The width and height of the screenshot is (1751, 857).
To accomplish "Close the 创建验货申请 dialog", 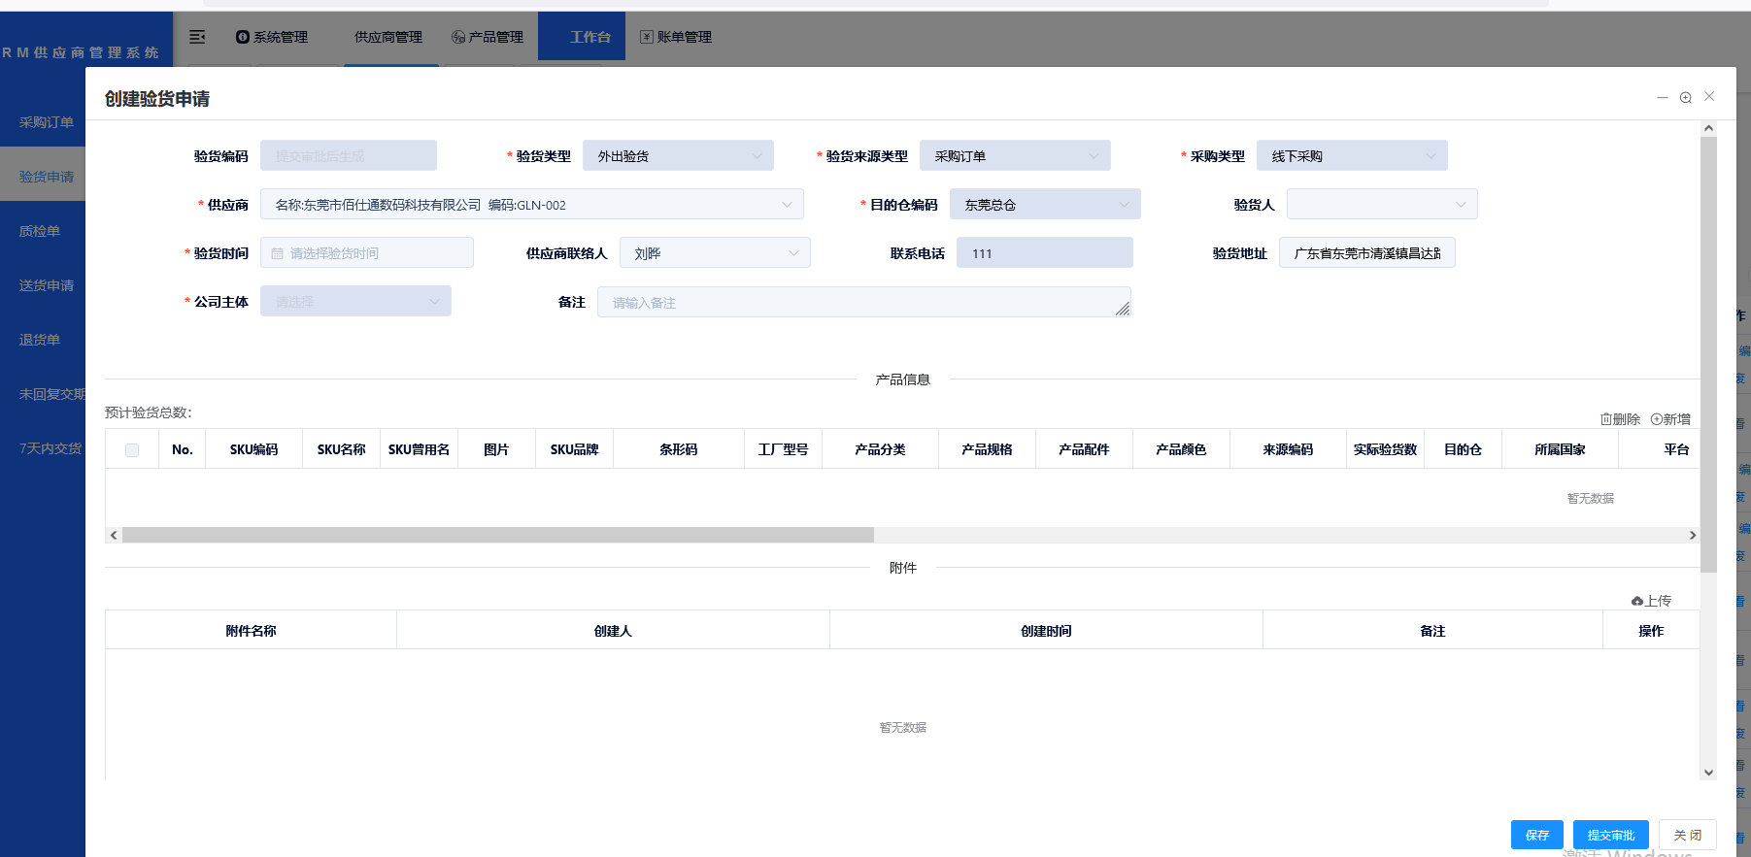I will (x=1709, y=96).
